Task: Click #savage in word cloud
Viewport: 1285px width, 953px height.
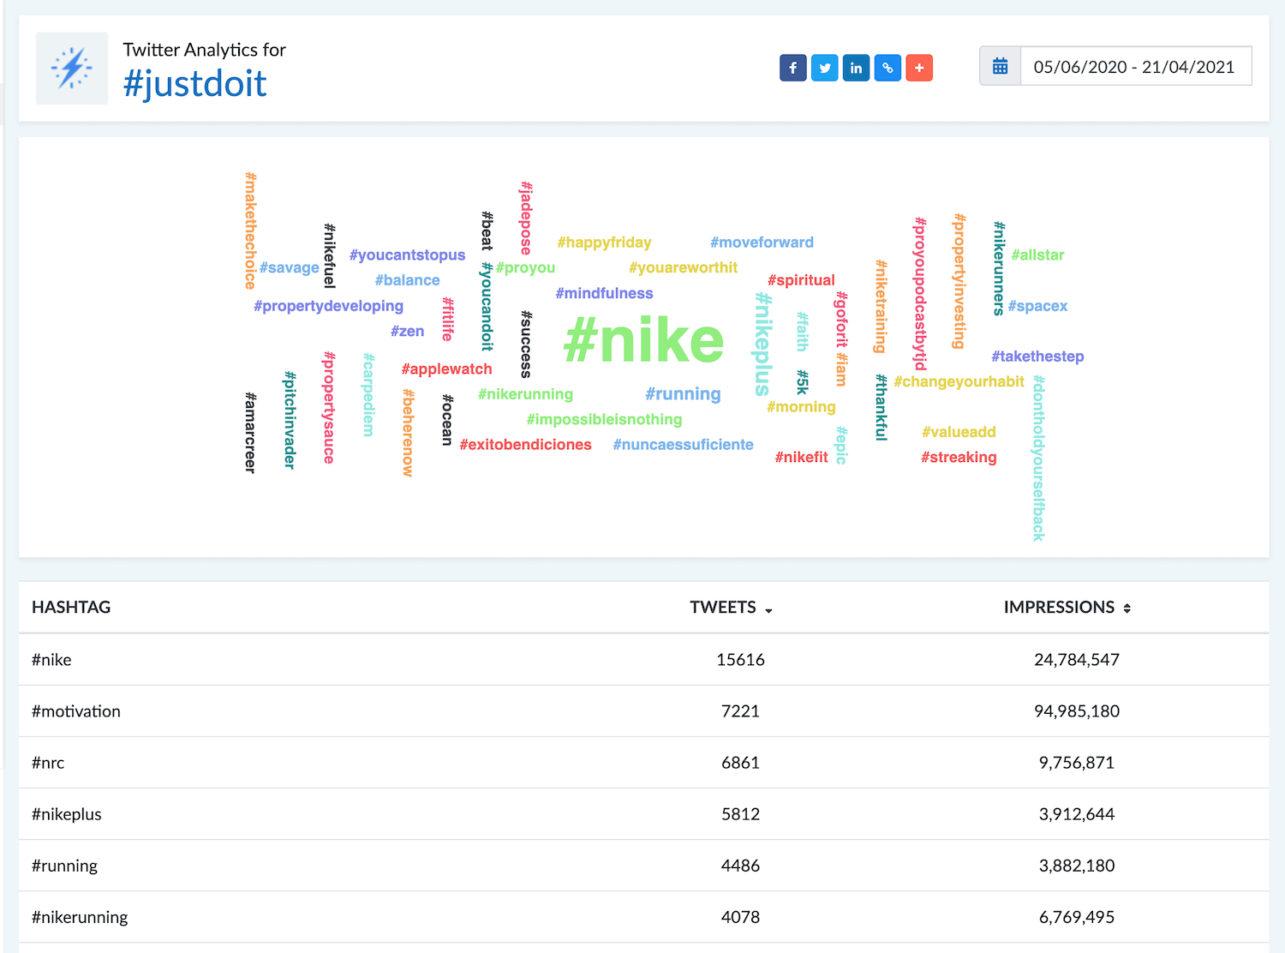Action: tap(289, 267)
